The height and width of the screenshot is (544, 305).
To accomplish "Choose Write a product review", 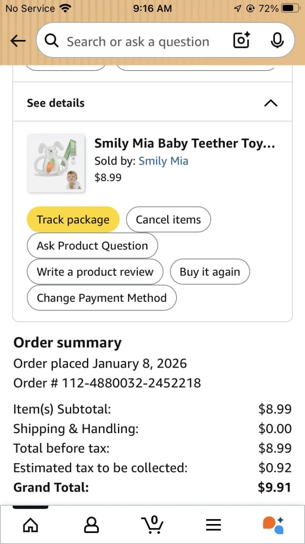I will (x=95, y=272).
